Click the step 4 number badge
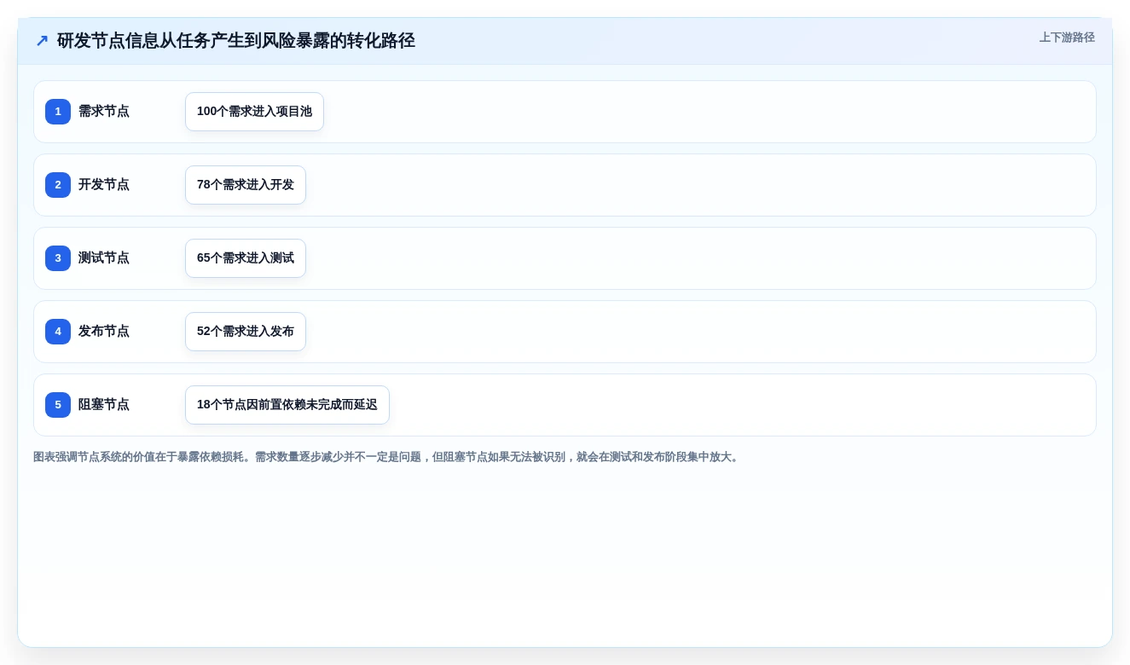The height and width of the screenshot is (665, 1130). [58, 332]
